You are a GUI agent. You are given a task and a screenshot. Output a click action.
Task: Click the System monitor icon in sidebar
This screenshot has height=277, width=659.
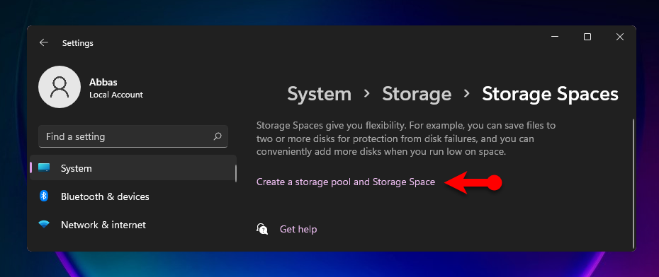[x=44, y=168]
